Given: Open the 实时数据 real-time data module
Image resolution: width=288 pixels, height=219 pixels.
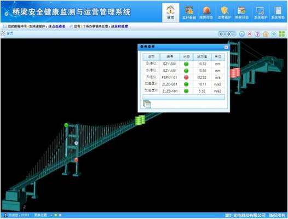Looking at the screenshot, I should click(189, 13).
